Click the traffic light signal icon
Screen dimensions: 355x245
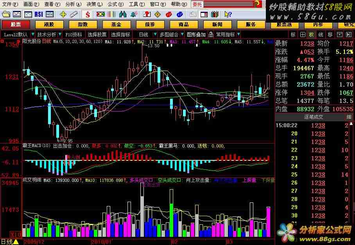(100, 14)
